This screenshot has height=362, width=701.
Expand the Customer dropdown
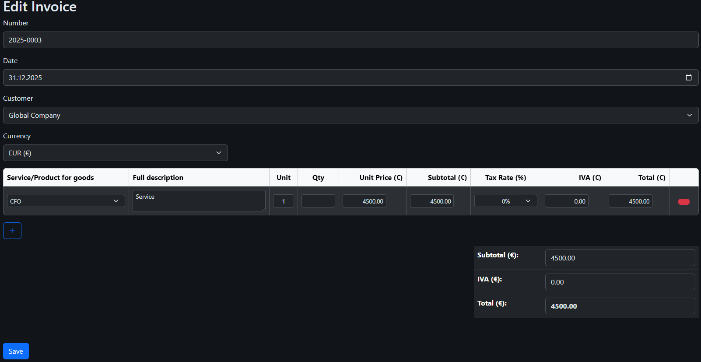click(x=350, y=115)
